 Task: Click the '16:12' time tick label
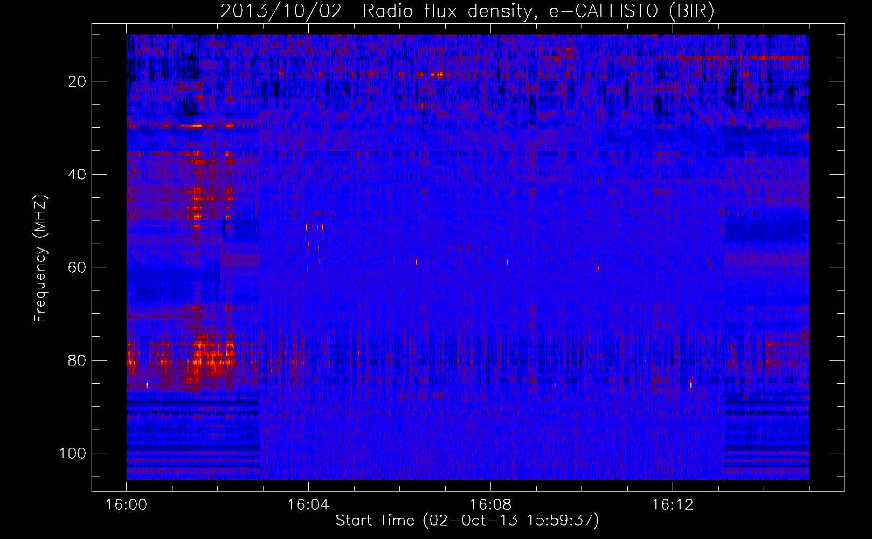[x=673, y=505]
